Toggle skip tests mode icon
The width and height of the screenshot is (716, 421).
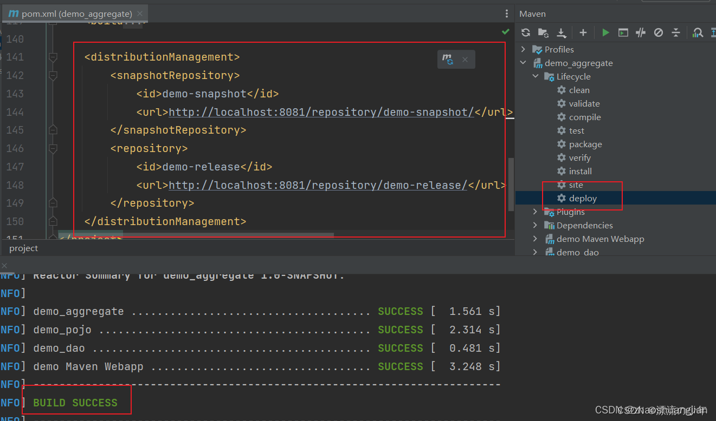(x=659, y=32)
